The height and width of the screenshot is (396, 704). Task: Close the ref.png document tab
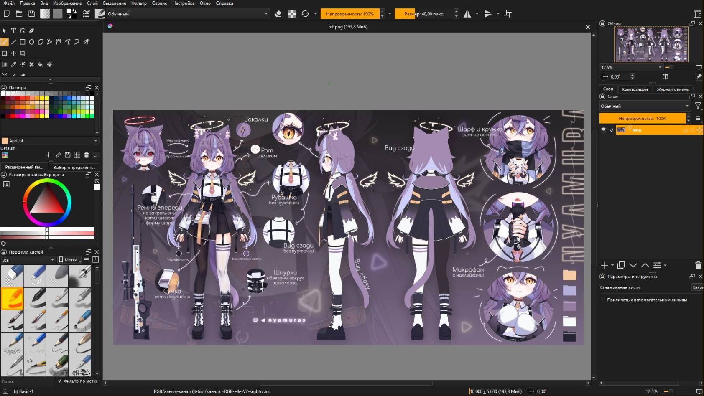[588, 27]
